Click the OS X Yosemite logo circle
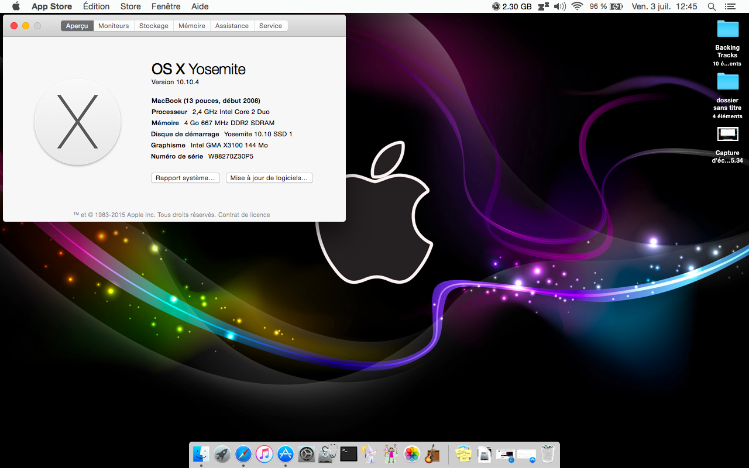The width and height of the screenshot is (749, 468). pyautogui.click(x=77, y=122)
